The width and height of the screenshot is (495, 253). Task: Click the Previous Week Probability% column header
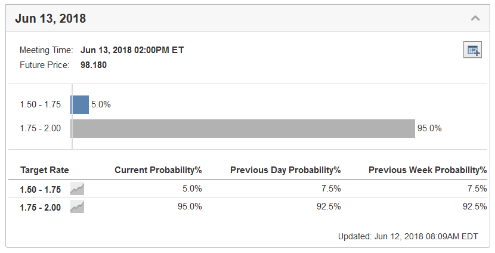pyautogui.click(x=428, y=170)
